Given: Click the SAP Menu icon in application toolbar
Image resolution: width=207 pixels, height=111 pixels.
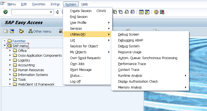Looking at the screenshot, I should 12,31.
